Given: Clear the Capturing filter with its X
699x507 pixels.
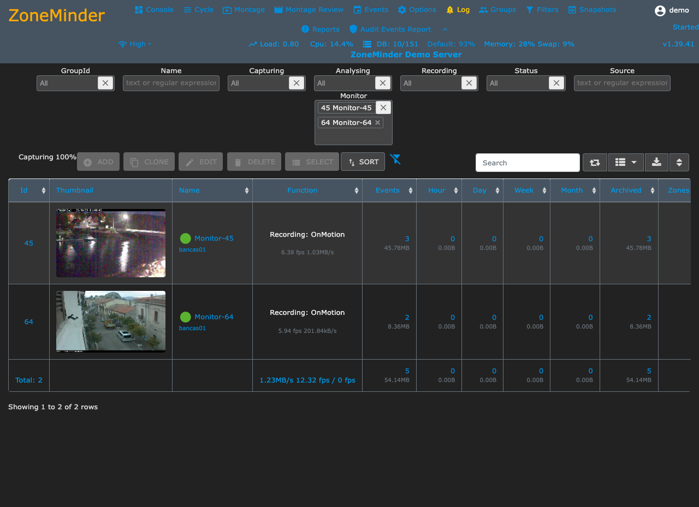Looking at the screenshot, I should click(297, 83).
